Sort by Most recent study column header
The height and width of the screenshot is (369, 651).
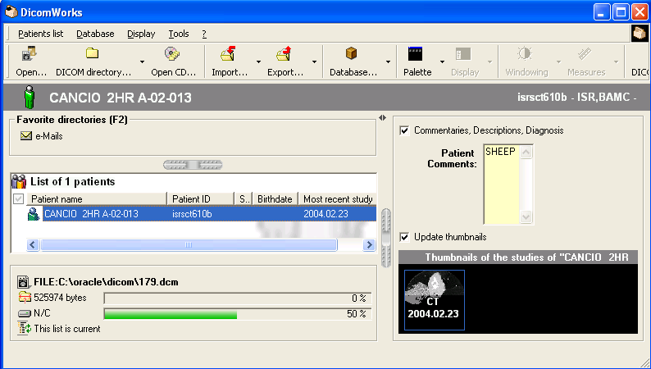(x=338, y=198)
